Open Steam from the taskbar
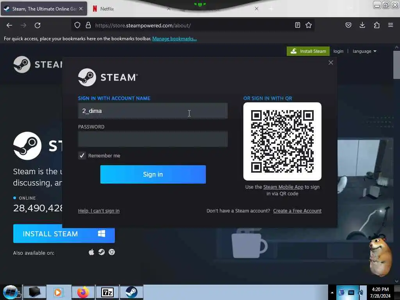Viewport: 400px width, 300px height. click(x=132, y=292)
